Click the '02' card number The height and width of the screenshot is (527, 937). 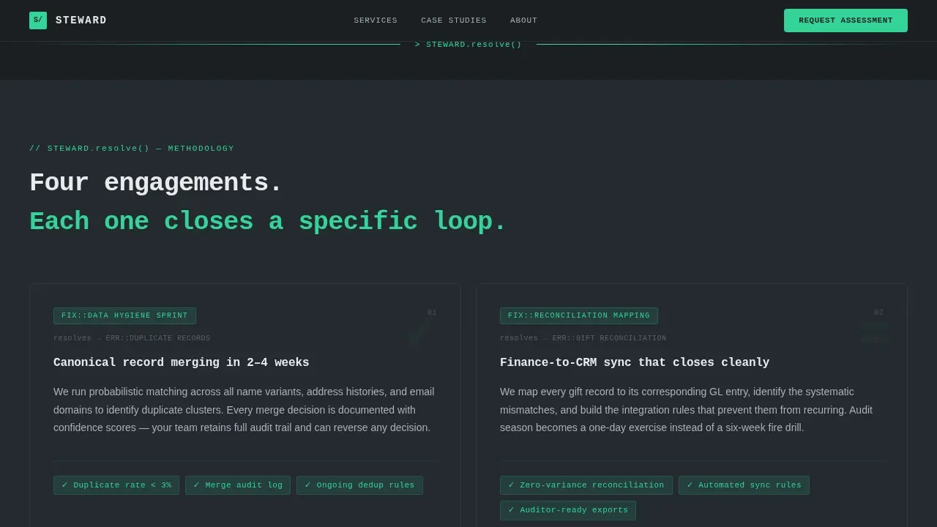878,313
